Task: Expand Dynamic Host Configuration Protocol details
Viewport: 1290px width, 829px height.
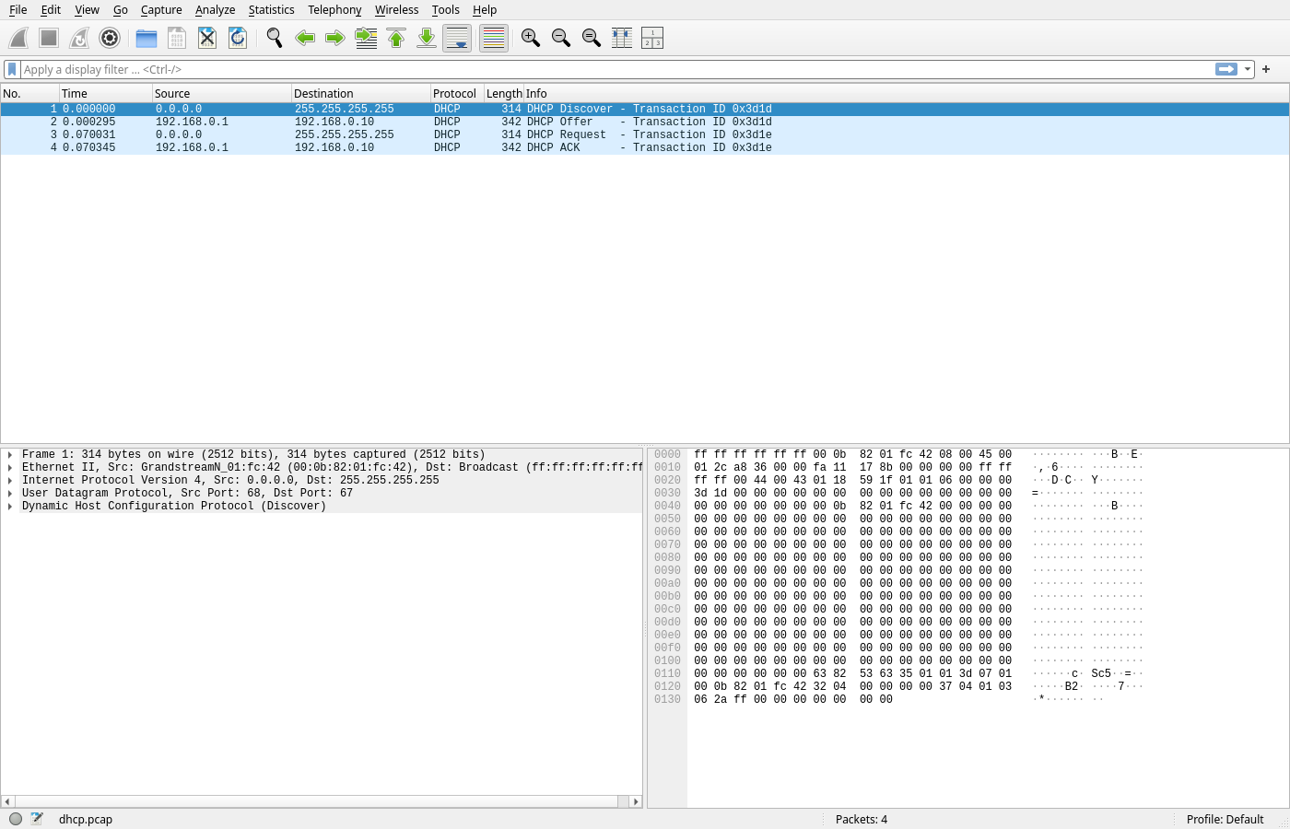Action: 9,507
